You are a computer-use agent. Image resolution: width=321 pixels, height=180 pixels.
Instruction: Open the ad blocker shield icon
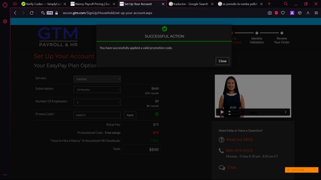[x=276, y=13]
